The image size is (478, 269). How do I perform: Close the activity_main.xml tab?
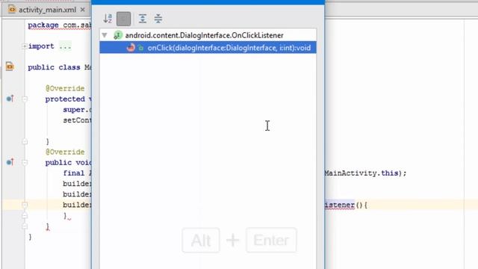coord(83,10)
